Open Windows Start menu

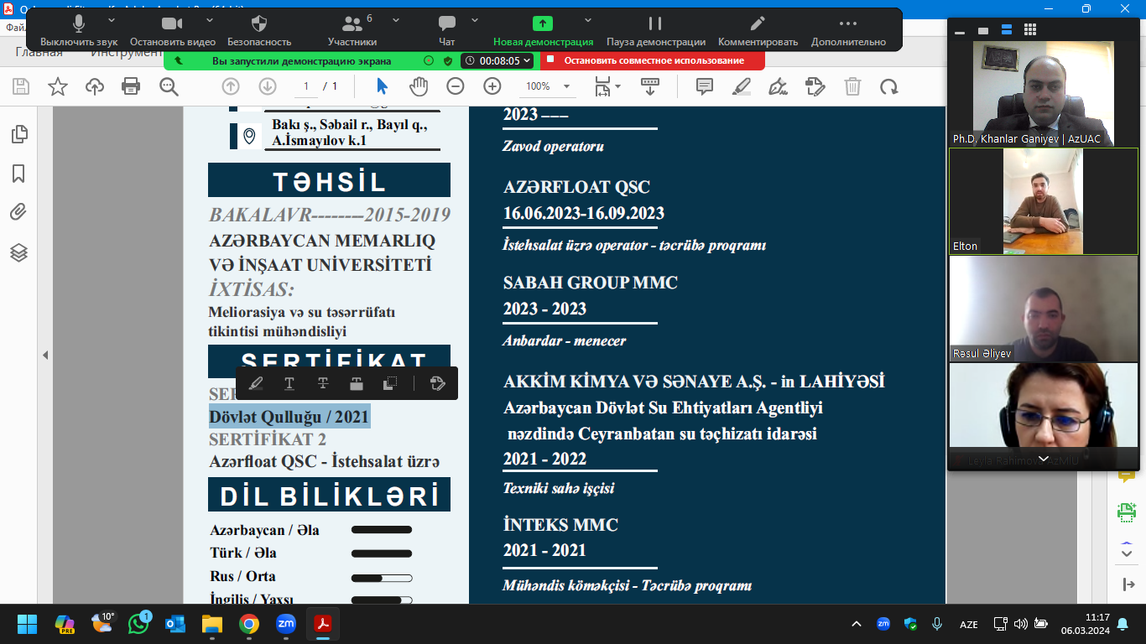28,624
